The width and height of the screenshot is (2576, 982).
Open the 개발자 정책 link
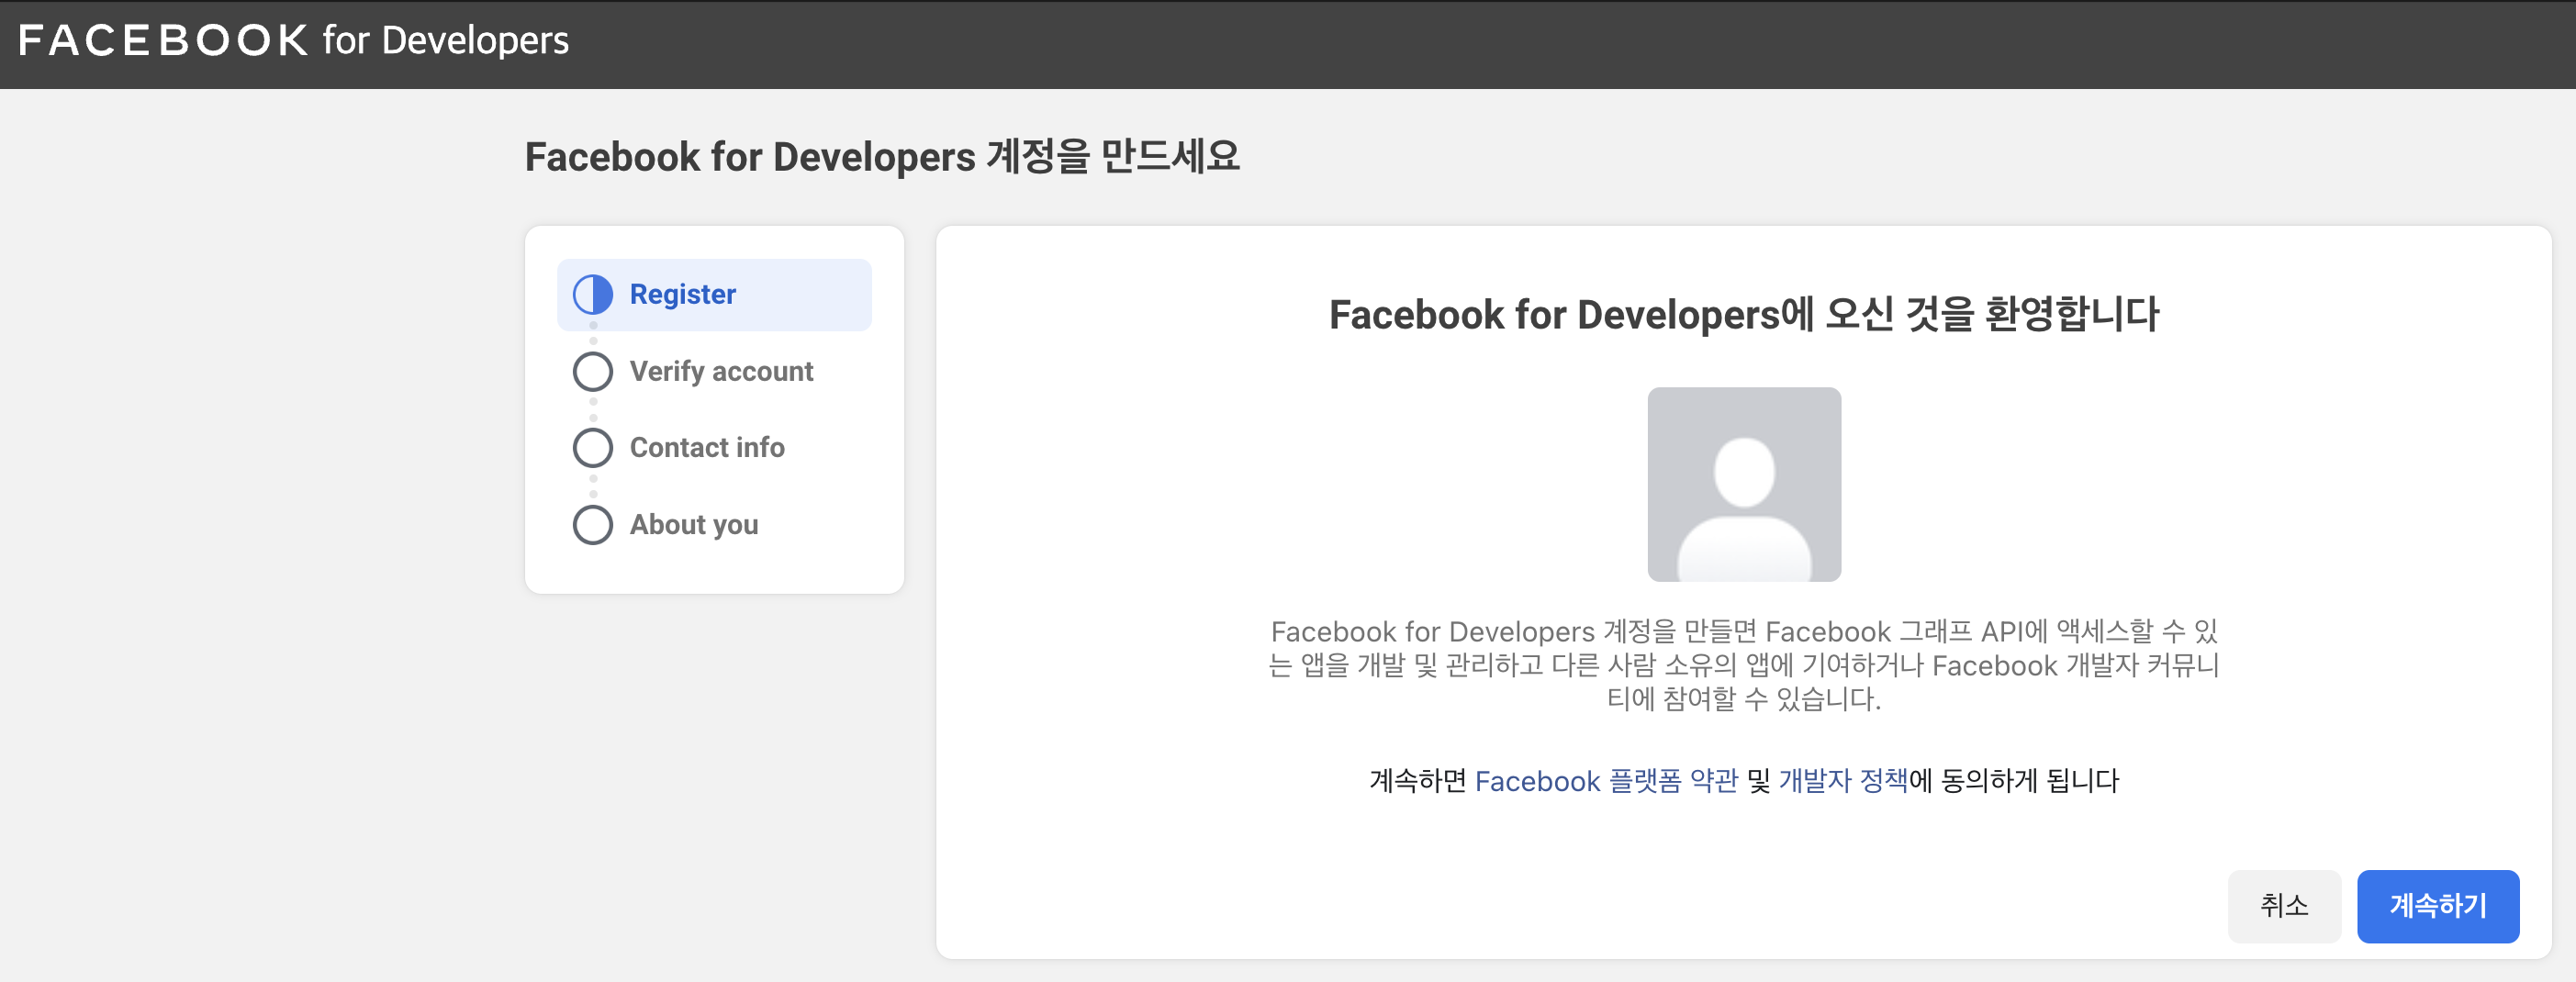(x=1843, y=780)
